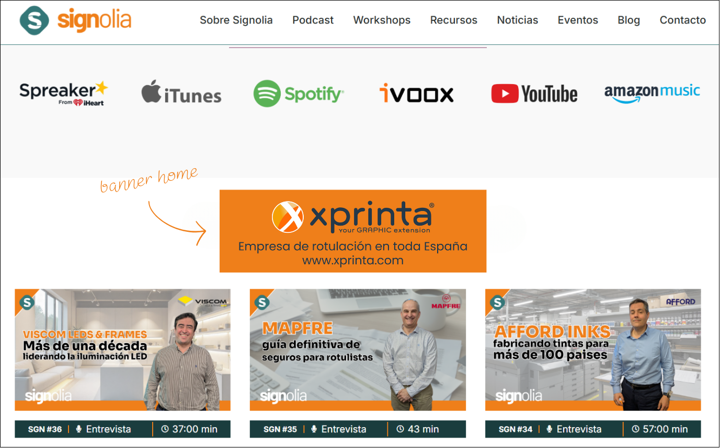The width and height of the screenshot is (720, 448).
Task: Open the Viscom Leds & Frames episode thumbnail
Action: [x=122, y=350]
